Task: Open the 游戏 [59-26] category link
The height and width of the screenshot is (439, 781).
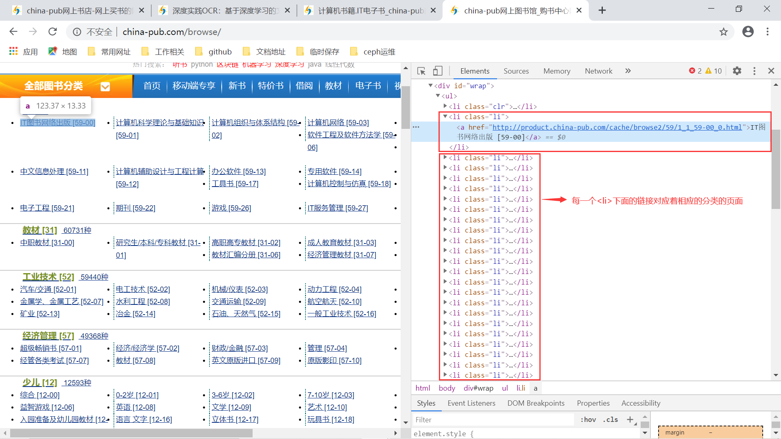Action: (231, 208)
